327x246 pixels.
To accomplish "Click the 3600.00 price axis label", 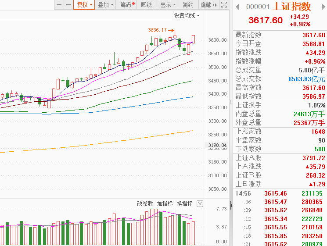I will point(217,40).
